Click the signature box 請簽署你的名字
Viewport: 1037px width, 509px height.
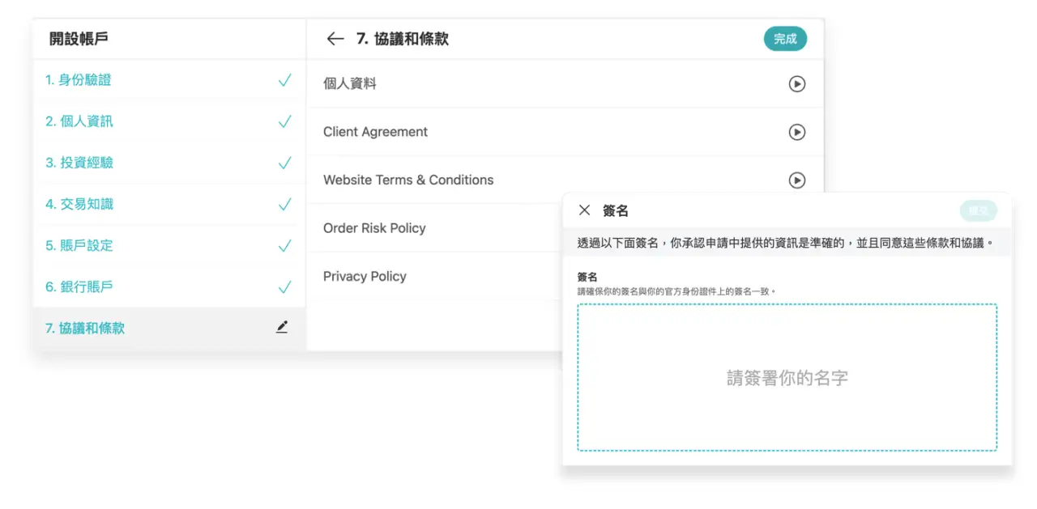tap(787, 377)
